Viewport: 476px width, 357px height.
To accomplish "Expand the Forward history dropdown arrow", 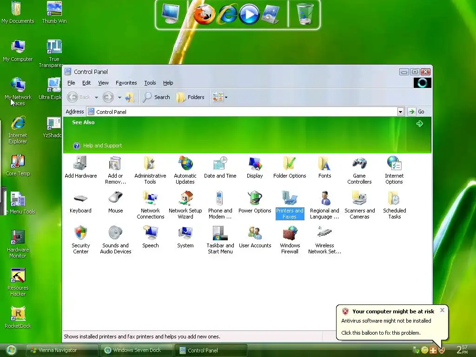I will [x=119, y=98].
